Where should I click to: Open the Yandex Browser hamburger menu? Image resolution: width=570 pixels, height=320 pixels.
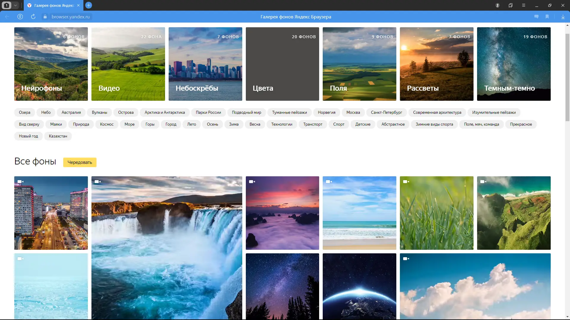coord(524,5)
